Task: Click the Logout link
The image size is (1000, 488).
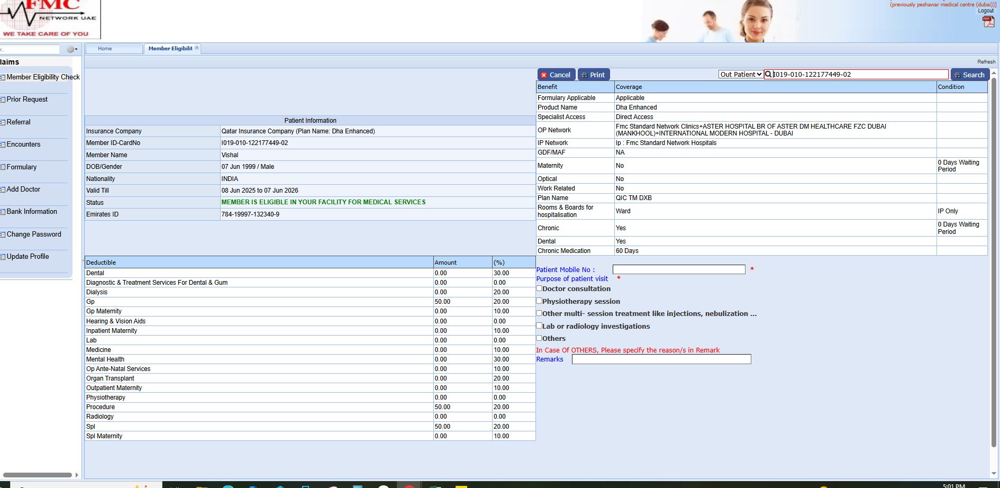Action: tap(985, 11)
